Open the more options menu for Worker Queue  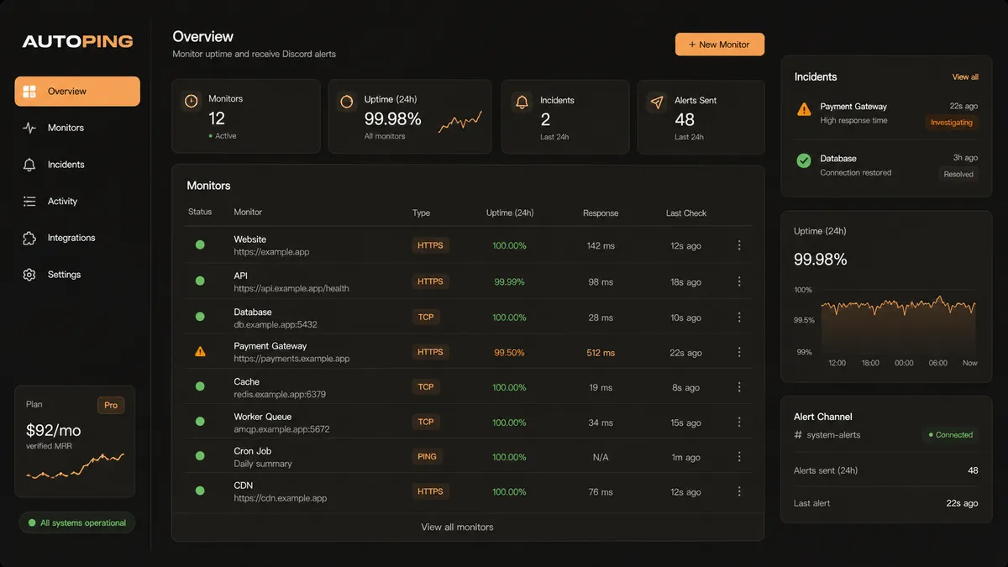(739, 422)
